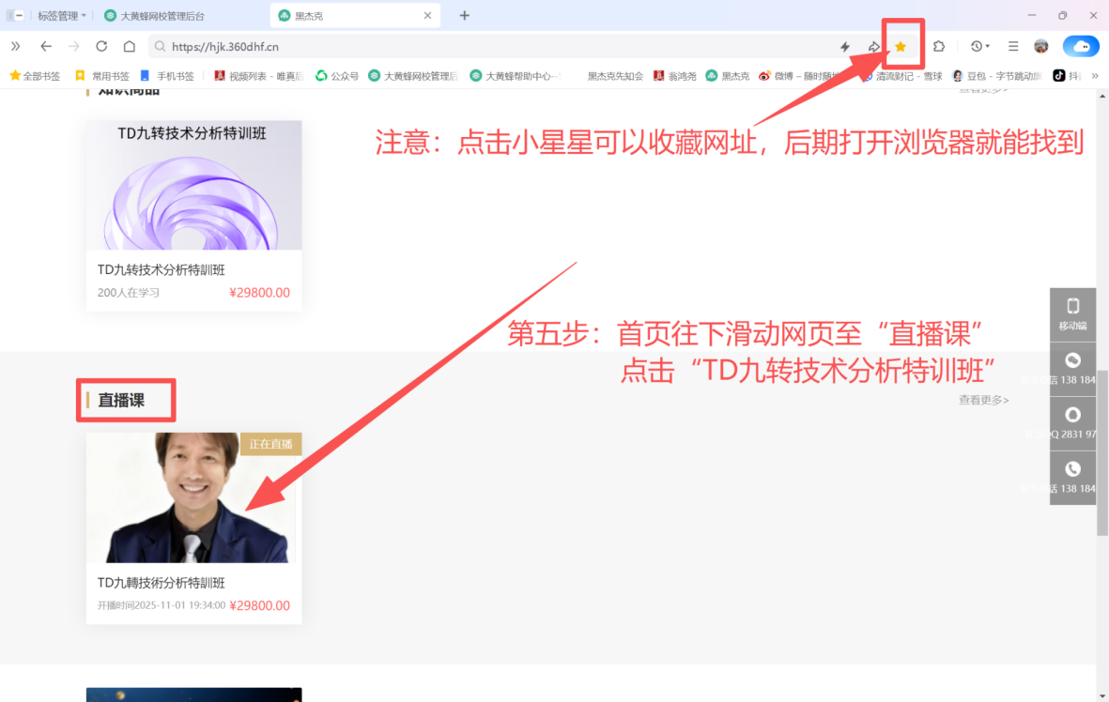Open the TD九轉技術分析特訓班 live course thumbnail
The width and height of the screenshot is (1109, 702).
(193, 497)
